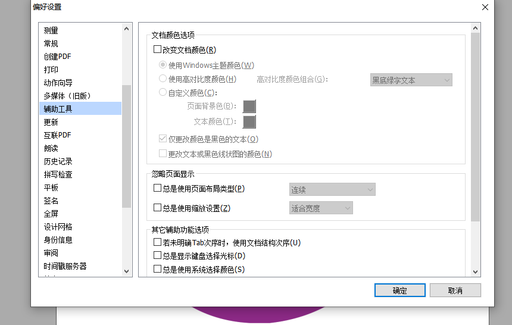Enable 总是使用缩放设置 checkbox
This screenshot has height=325, width=512.
(157, 208)
